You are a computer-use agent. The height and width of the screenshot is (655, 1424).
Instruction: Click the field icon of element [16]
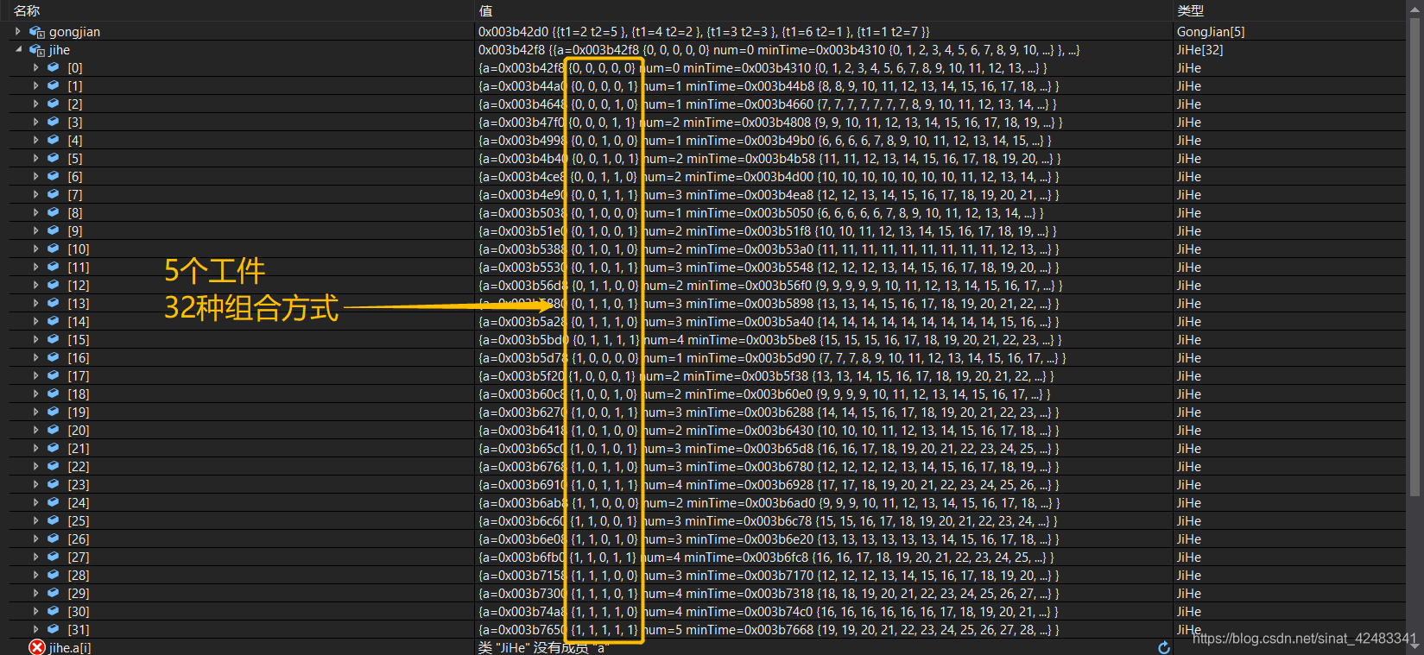[54, 357]
